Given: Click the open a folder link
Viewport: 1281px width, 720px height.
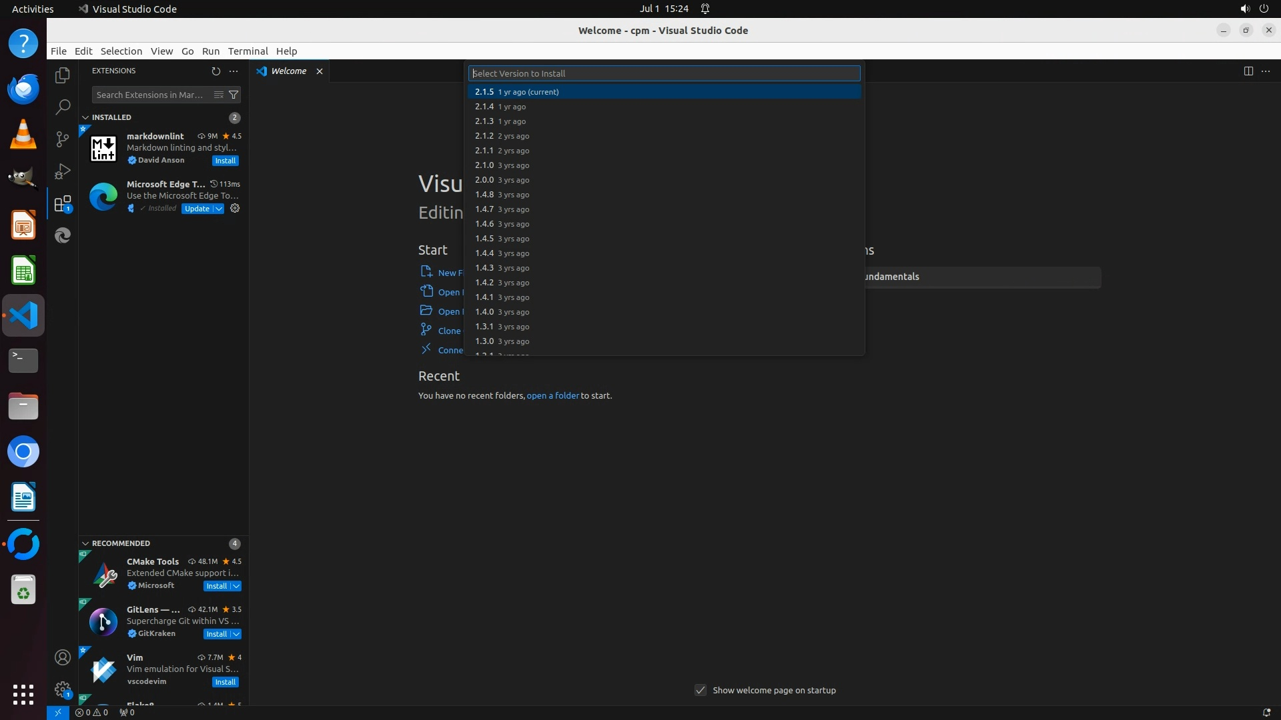Looking at the screenshot, I should pyautogui.click(x=552, y=395).
